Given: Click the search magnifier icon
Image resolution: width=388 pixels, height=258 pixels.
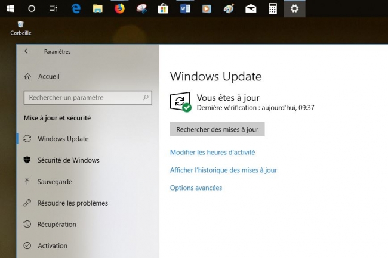Looking at the screenshot, I should click(146, 98).
